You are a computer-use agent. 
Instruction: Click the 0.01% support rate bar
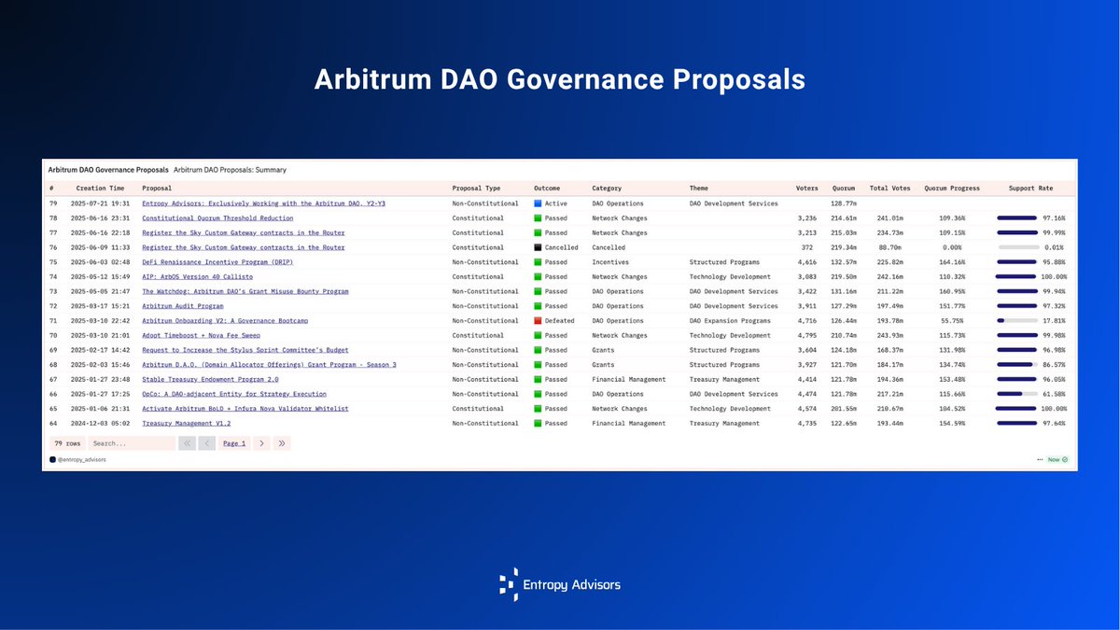click(1018, 247)
